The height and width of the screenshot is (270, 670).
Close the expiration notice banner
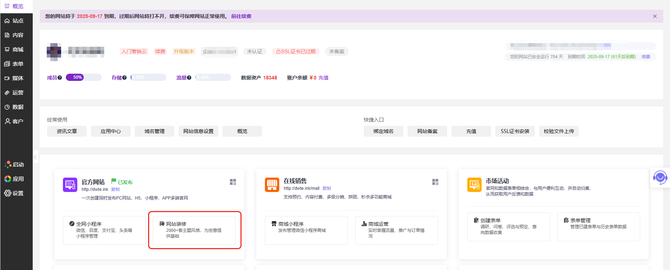coord(655,16)
